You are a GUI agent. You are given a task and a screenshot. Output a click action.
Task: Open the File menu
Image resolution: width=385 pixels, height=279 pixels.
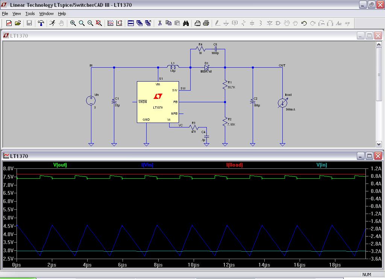(x=5, y=14)
